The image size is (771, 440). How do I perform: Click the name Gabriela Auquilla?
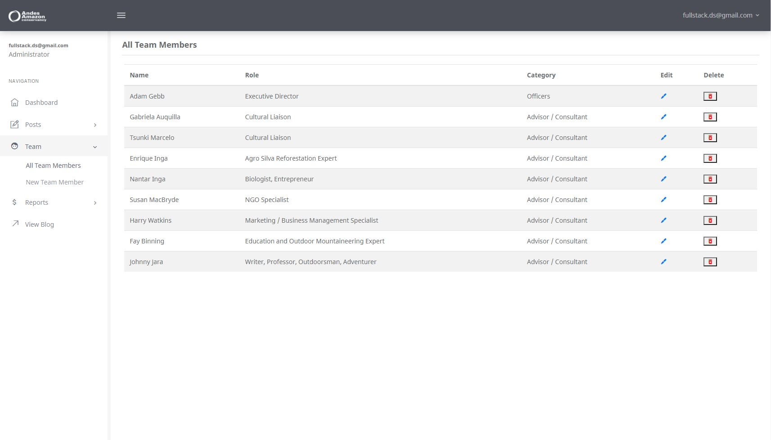point(155,117)
